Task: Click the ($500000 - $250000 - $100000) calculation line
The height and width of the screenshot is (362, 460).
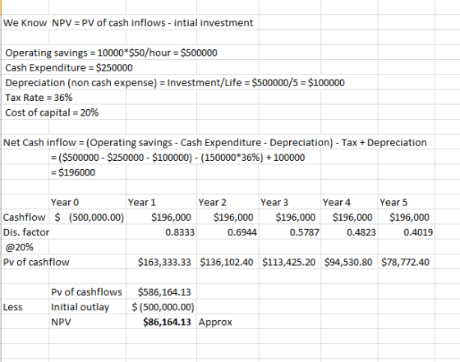Action: click(x=177, y=158)
